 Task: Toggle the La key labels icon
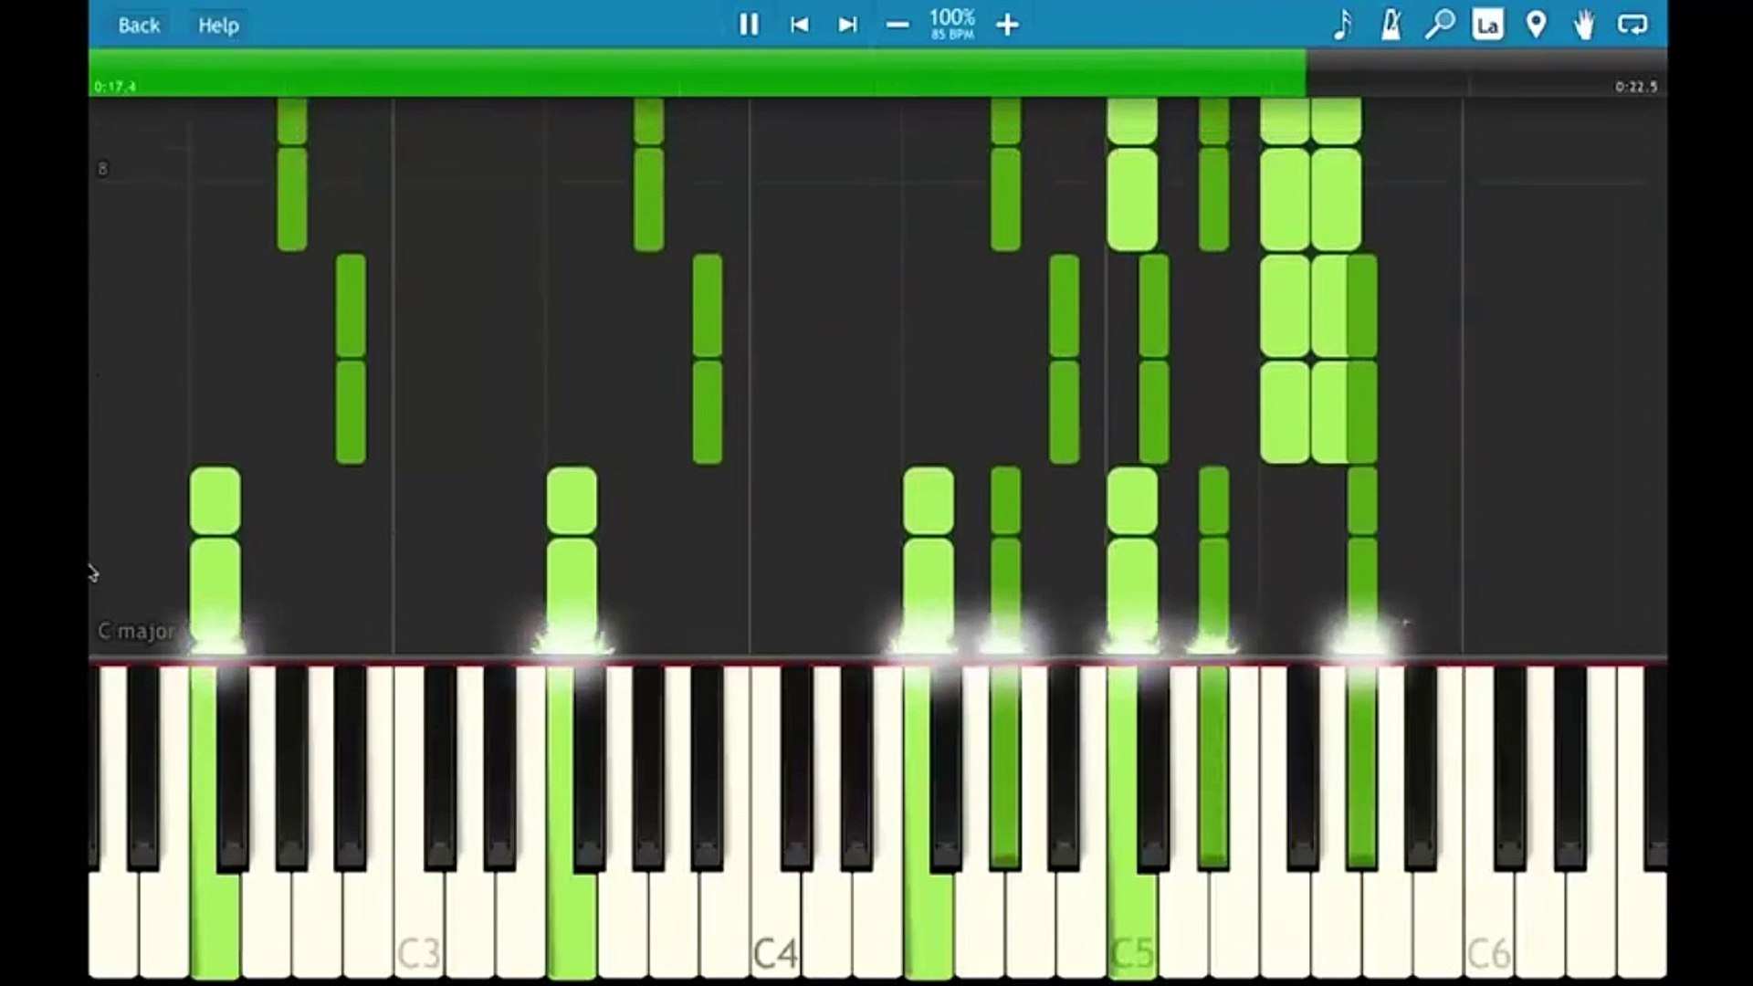coord(1487,25)
